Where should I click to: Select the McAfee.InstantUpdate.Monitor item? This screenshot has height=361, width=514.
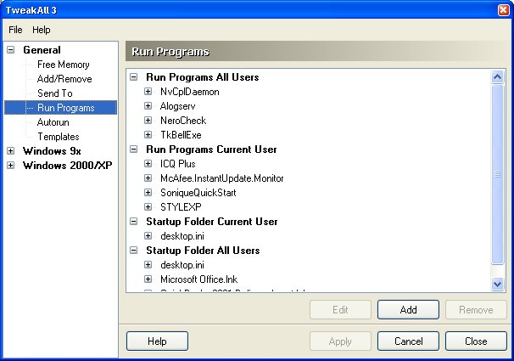click(x=222, y=178)
